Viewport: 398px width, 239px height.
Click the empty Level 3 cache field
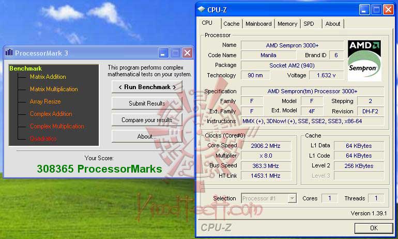(x=359, y=176)
